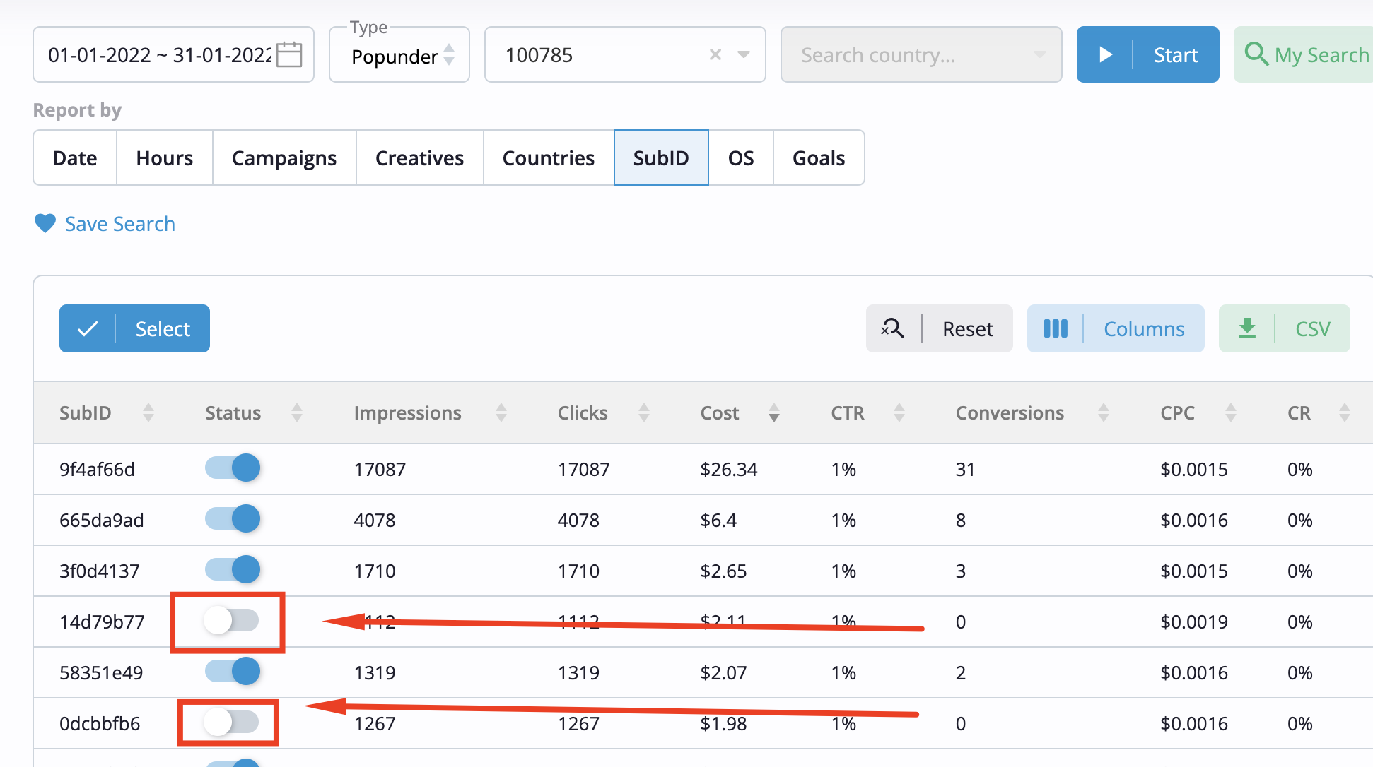
Task: Sort table by CTR arrows
Action: 899,412
